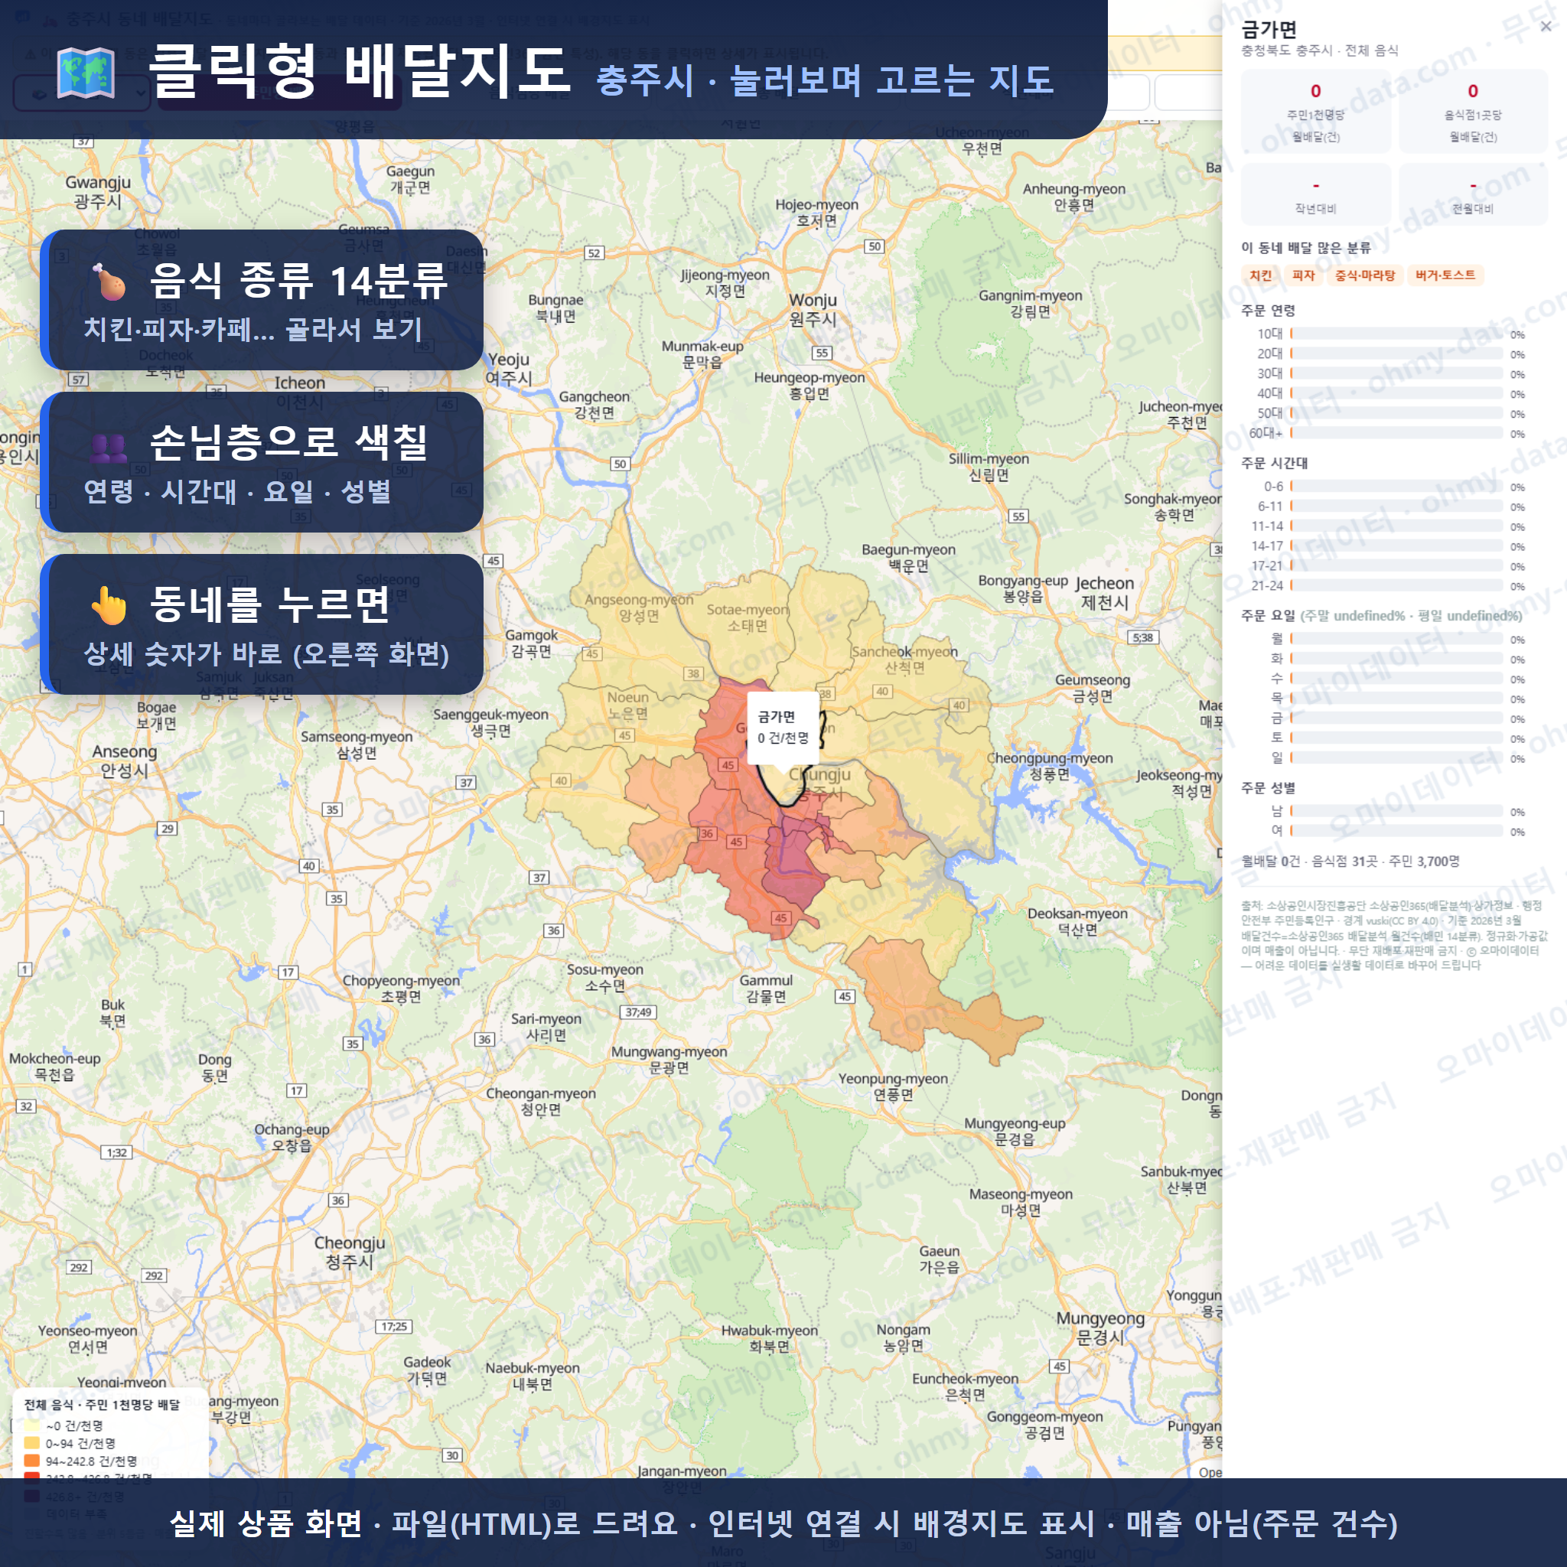Click the 주문 연령 section heading

[1268, 311]
